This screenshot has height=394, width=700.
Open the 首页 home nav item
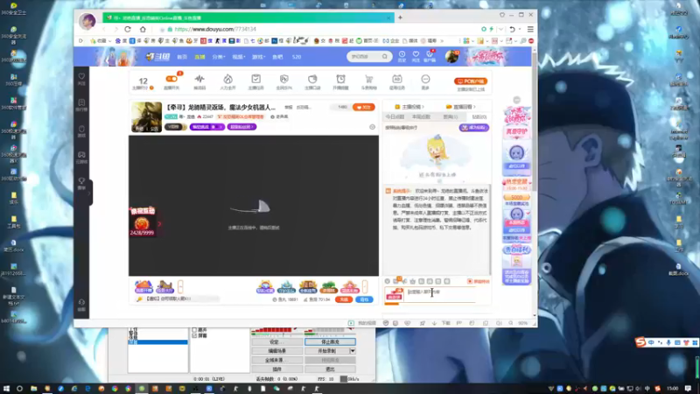pyautogui.click(x=182, y=57)
